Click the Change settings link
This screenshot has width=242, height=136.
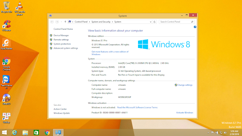pyautogui.click(x=185, y=85)
